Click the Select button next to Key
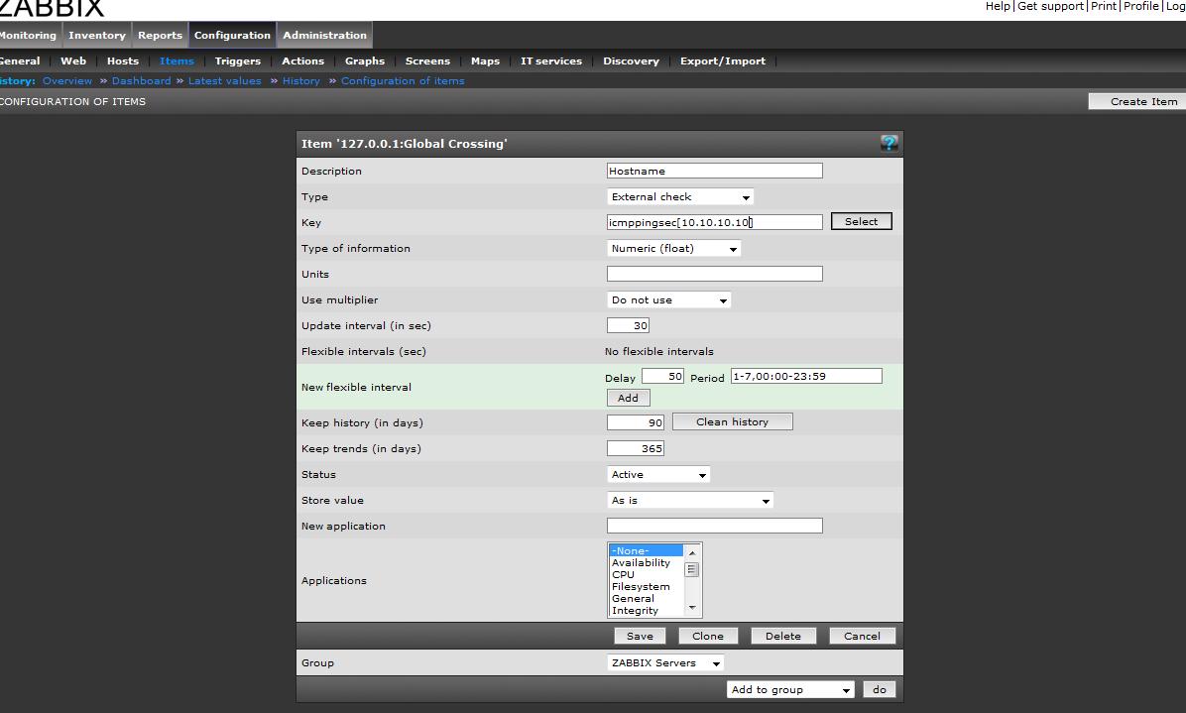1186x713 pixels. tap(861, 222)
